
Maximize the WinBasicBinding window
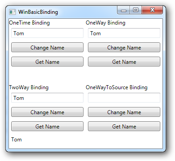click(x=136, y=10)
